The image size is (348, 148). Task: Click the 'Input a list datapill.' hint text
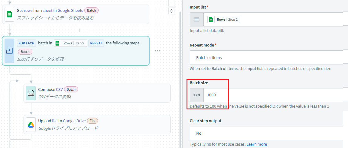(207, 30)
